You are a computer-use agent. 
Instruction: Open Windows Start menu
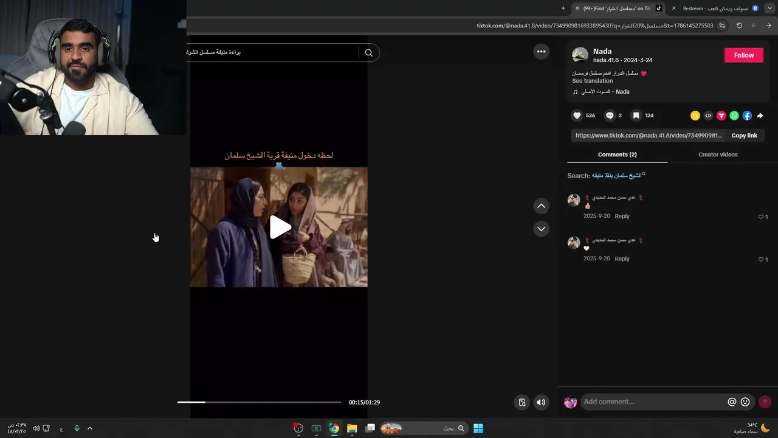[x=478, y=428]
